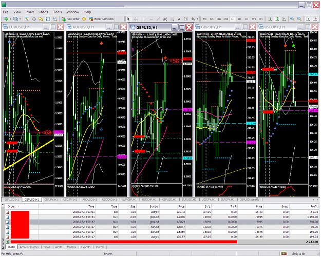Open the Journal terminal tab
This screenshot has height=257, width=321.
pos(100,247)
